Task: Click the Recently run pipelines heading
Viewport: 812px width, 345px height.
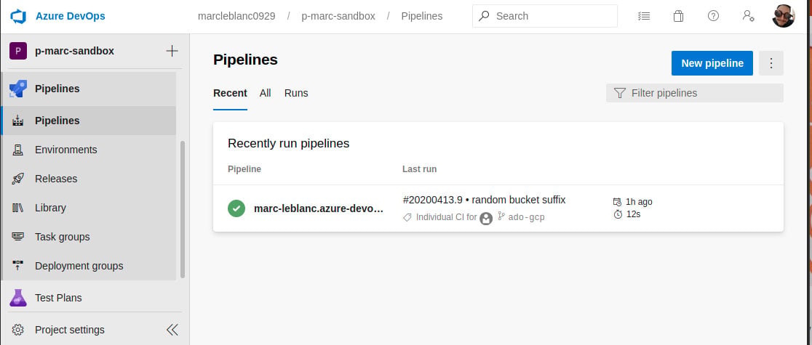Action: 288,143
